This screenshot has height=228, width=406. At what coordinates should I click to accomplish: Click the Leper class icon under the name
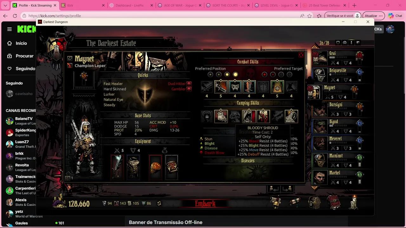70,66
